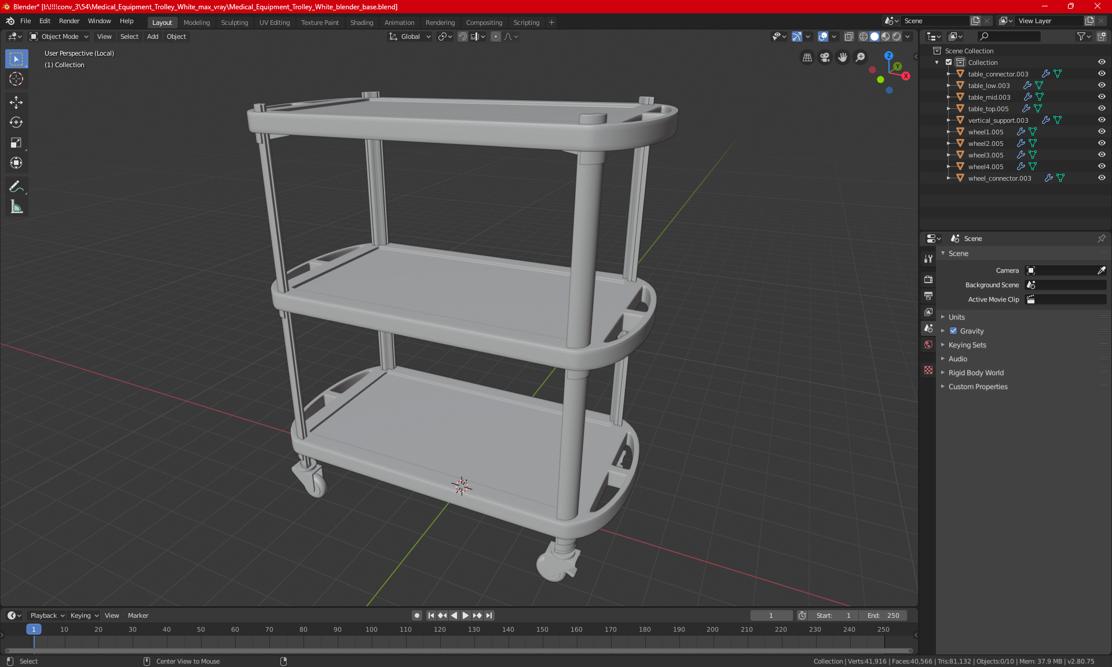Screen dimensions: 1112x667
Task: Open the viewport Add menu
Action: pyautogui.click(x=152, y=36)
